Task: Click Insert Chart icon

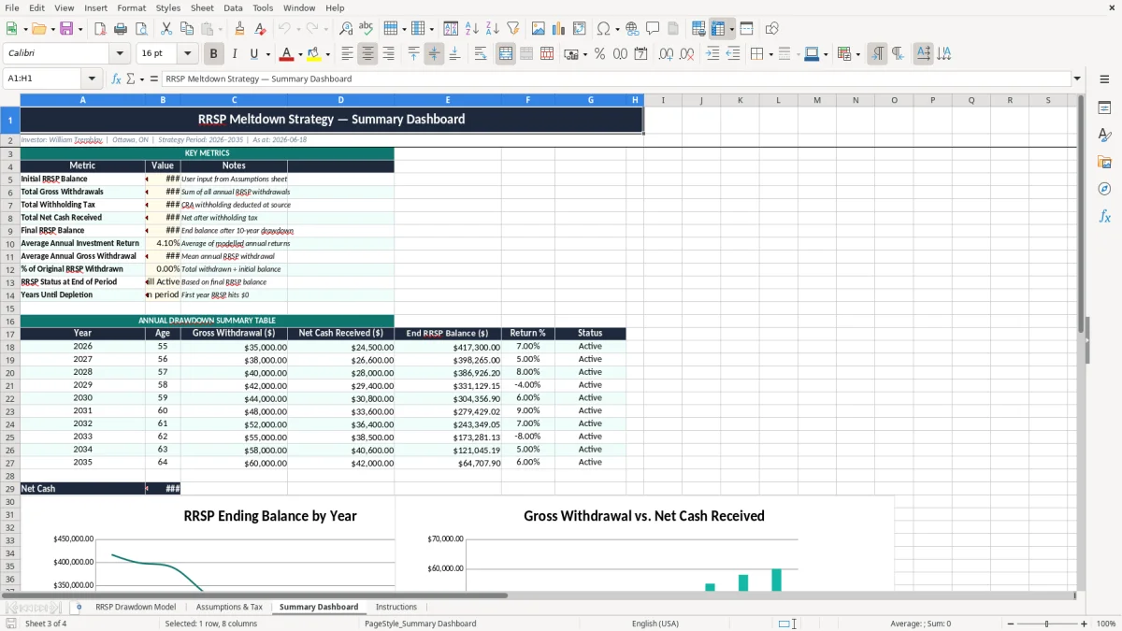Action: click(x=559, y=29)
